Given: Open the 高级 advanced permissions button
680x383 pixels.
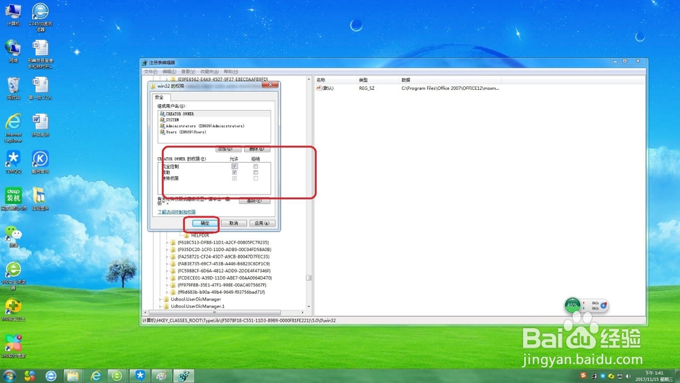Looking at the screenshot, I should [x=254, y=201].
